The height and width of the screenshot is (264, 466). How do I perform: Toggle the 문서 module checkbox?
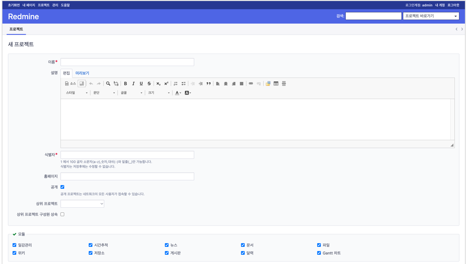click(243, 245)
